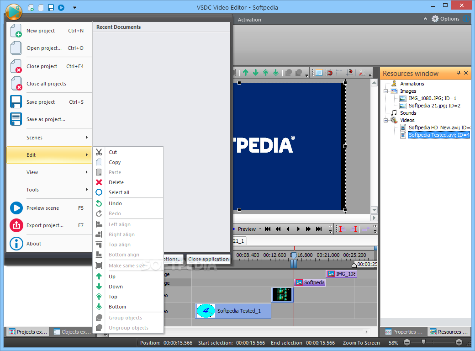This screenshot has height=351, width=475.
Task: Click the rewind double-arrow button
Action: [278, 229]
